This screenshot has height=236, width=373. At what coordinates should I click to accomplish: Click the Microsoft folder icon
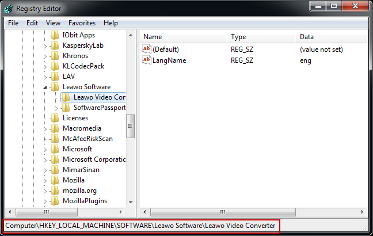55,149
